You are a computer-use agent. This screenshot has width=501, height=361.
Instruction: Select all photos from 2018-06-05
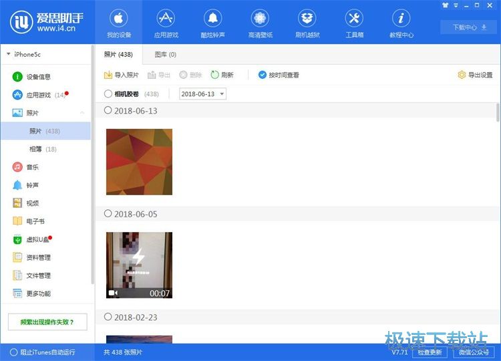pyautogui.click(x=108, y=213)
